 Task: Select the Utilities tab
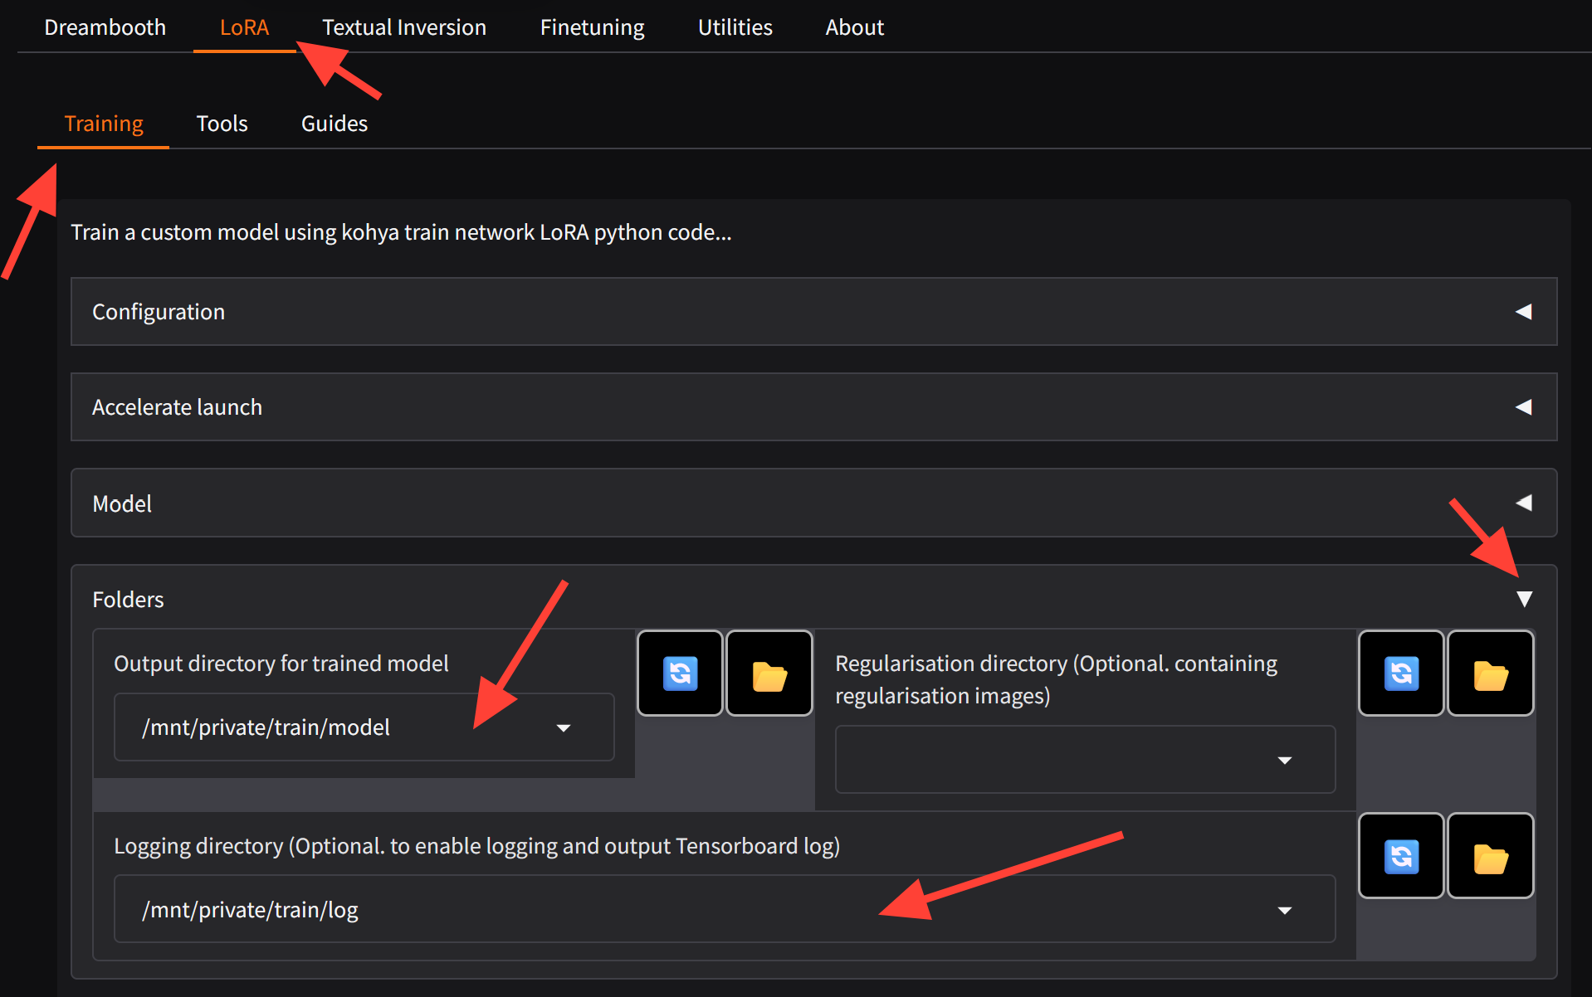click(735, 27)
